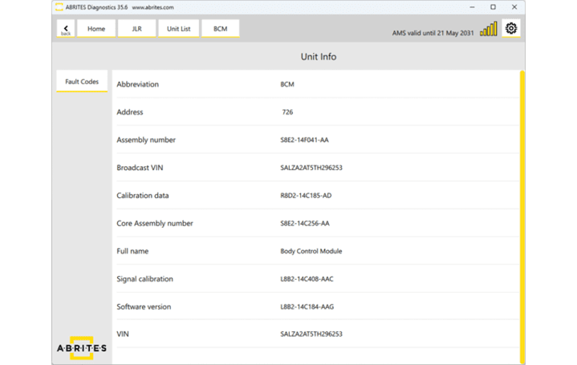577x365 pixels.
Task: Select assembly value S8E2-14F041-AA
Action: pos(304,140)
